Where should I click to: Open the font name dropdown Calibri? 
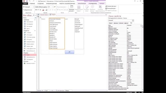click(41, 7)
